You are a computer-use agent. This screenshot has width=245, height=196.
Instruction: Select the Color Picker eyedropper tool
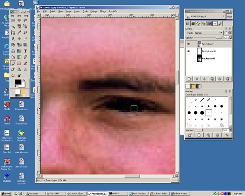pyautogui.click(x=19, y=32)
